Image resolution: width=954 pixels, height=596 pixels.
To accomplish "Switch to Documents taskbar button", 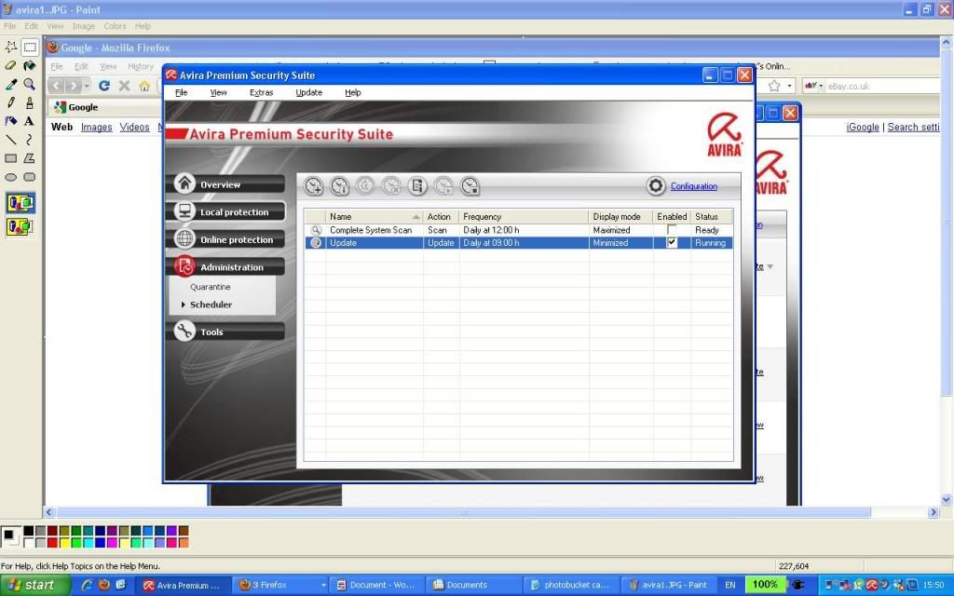I will [x=472, y=585].
